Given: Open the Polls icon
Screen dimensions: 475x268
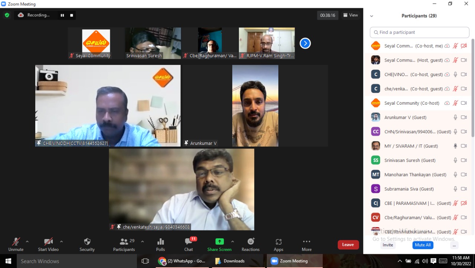Looking at the screenshot, I should 160,242.
